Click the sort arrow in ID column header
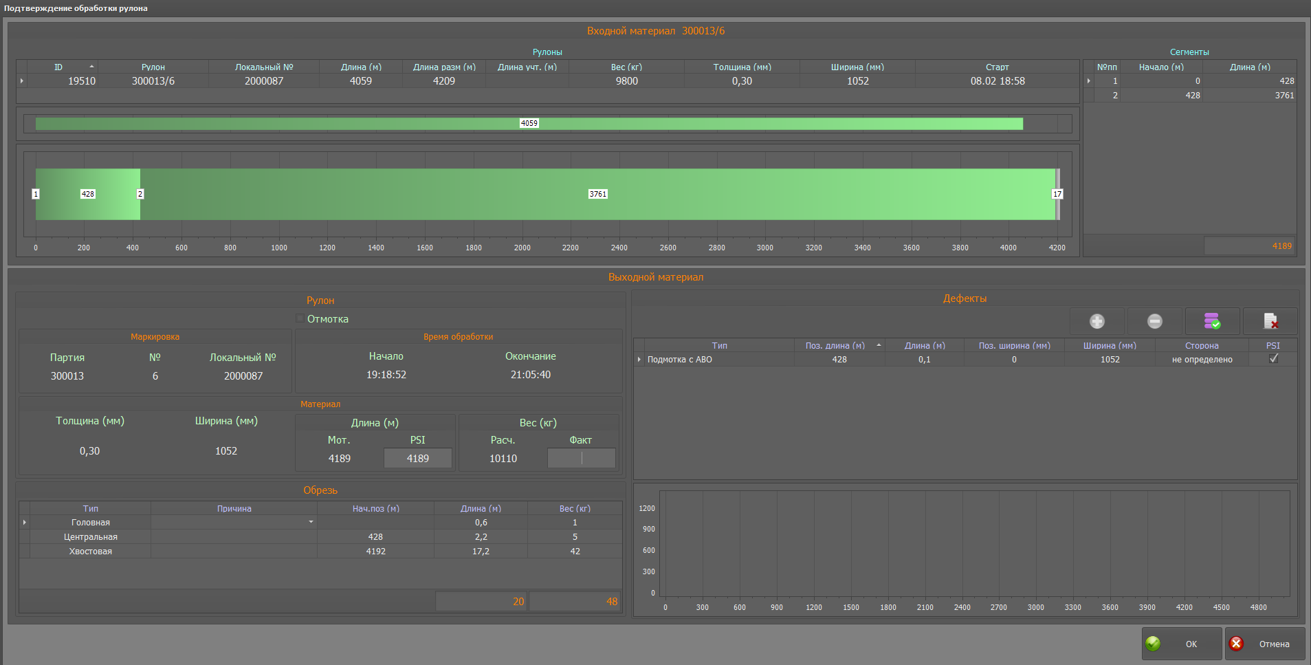1311x665 pixels. 91,67
